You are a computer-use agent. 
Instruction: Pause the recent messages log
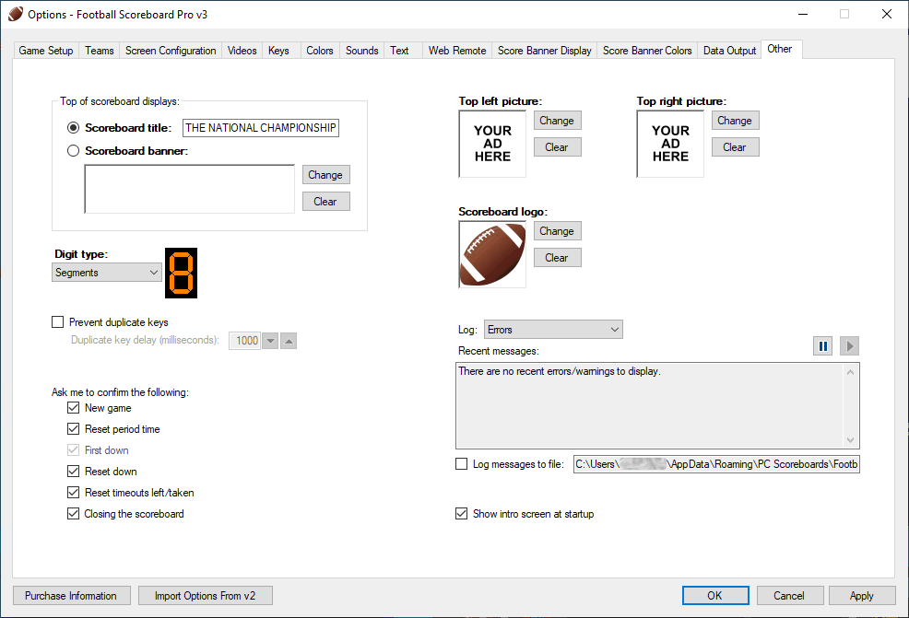pyautogui.click(x=822, y=345)
